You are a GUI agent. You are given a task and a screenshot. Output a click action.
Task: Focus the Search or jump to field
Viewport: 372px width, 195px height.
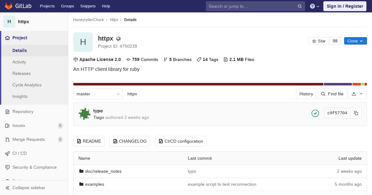pos(255,6)
